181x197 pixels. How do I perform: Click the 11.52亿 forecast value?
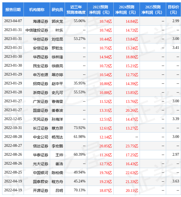tap(106, 102)
